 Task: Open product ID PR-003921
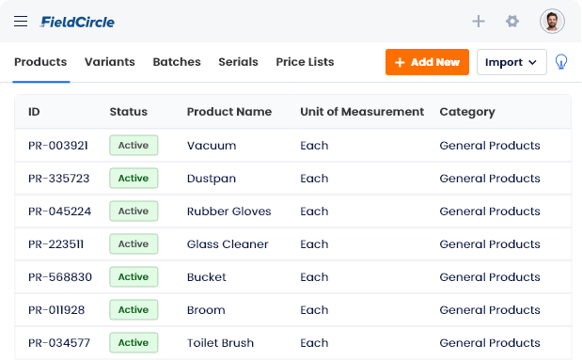58,146
